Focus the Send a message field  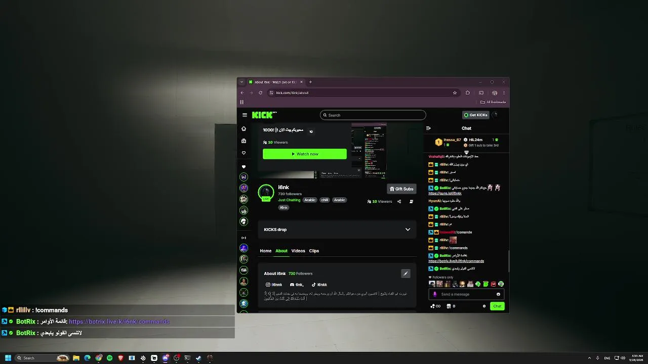(x=466, y=294)
